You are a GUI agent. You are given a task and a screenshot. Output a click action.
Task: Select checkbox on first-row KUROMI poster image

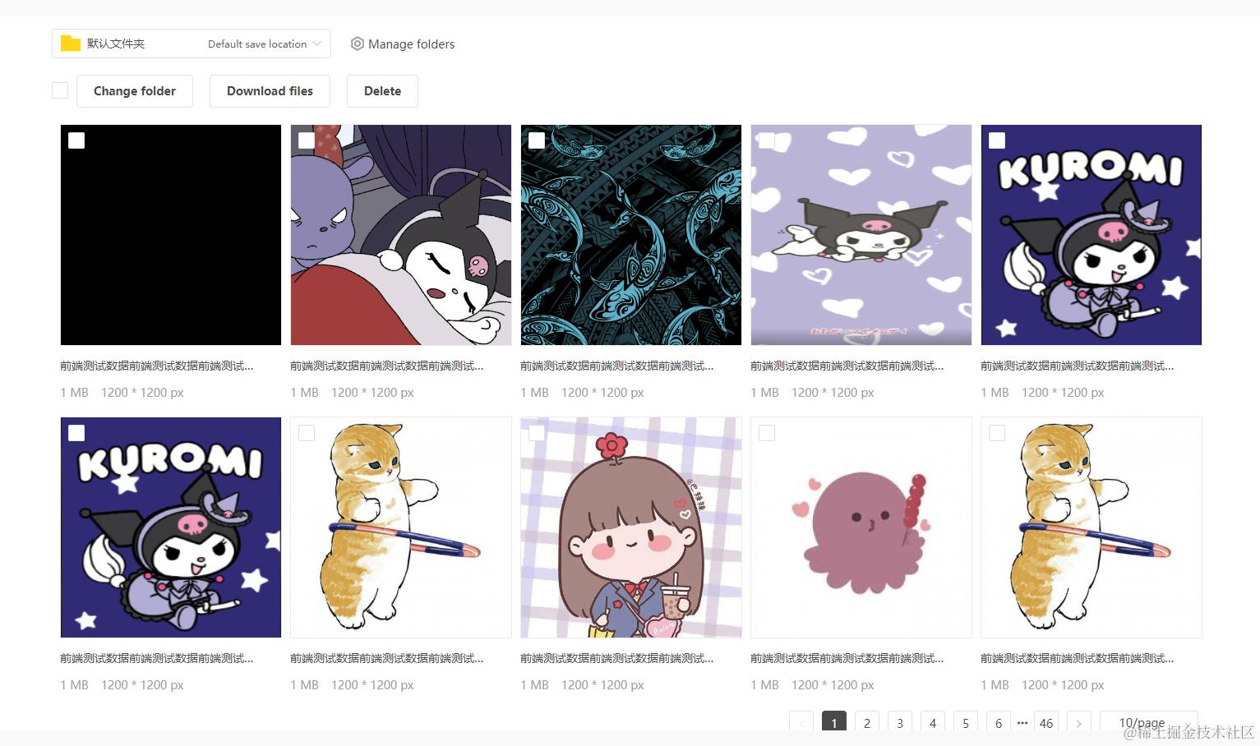(997, 140)
